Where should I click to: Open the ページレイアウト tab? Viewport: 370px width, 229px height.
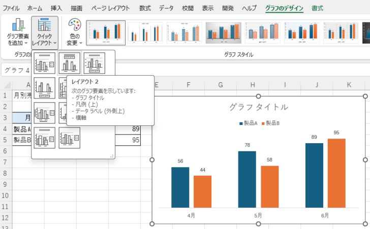pyautogui.click(x=110, y=8)
